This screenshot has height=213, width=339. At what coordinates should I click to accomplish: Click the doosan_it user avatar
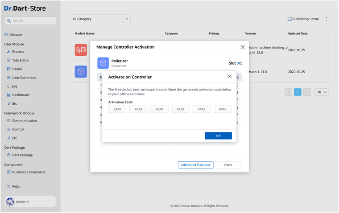click(10, 201)
